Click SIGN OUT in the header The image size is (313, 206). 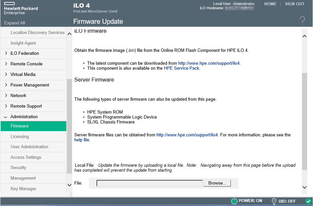pos(295,4)
